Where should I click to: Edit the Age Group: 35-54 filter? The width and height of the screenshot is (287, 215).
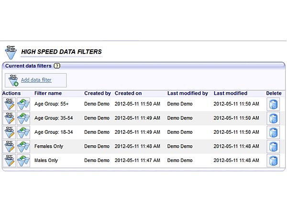pos(9,118)
